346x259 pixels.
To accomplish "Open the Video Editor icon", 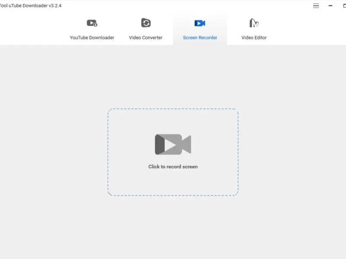I will 254,23.
